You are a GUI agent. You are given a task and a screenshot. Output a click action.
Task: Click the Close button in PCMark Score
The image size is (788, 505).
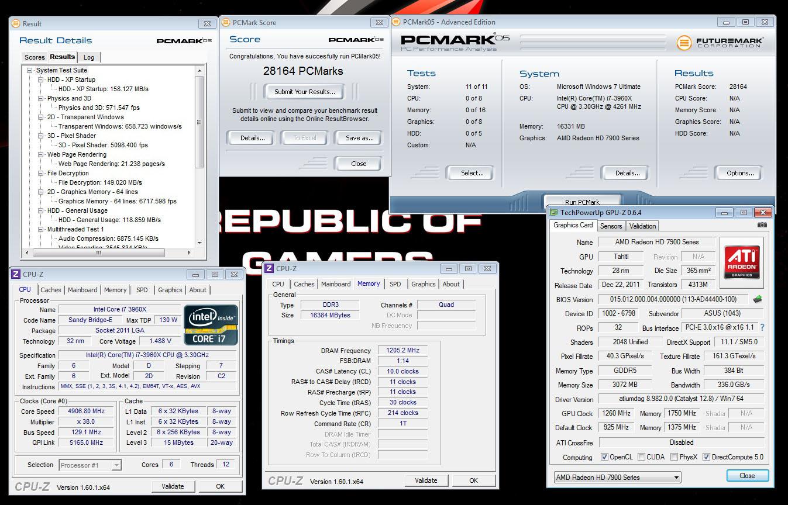(x=359, y=164)
